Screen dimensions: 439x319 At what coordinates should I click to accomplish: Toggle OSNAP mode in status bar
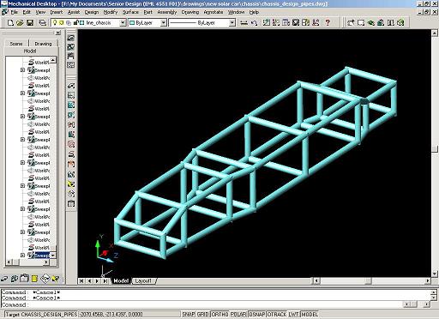(257, 315)
